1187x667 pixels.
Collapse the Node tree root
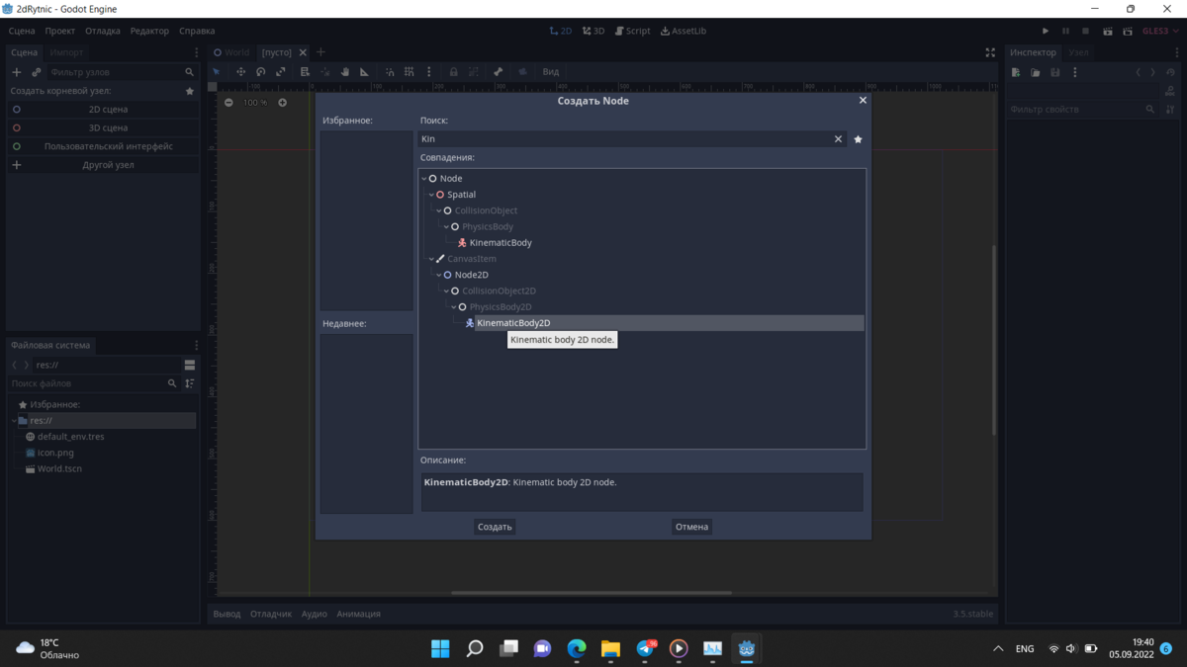[x=424, y=179]
